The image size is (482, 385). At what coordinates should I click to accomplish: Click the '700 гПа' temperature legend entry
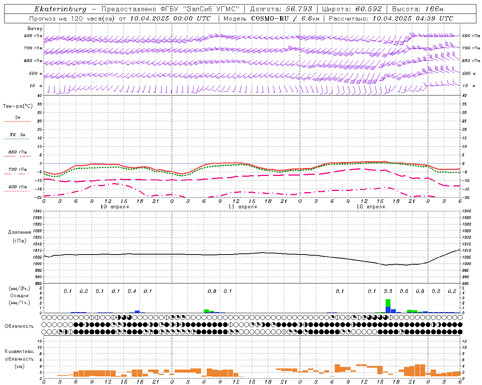click(17, 170)
